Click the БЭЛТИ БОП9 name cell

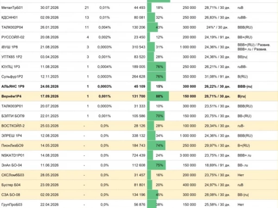point(13,116)
